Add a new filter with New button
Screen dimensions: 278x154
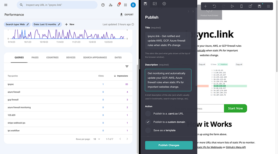pos(70,24)
